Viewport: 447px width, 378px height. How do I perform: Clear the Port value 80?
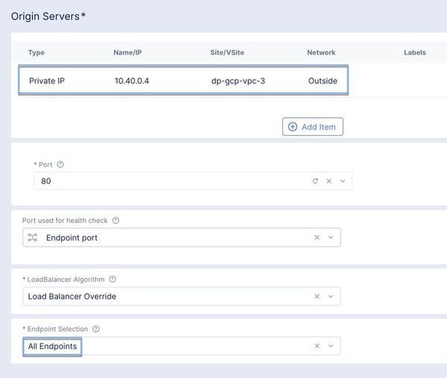[329, 181]
